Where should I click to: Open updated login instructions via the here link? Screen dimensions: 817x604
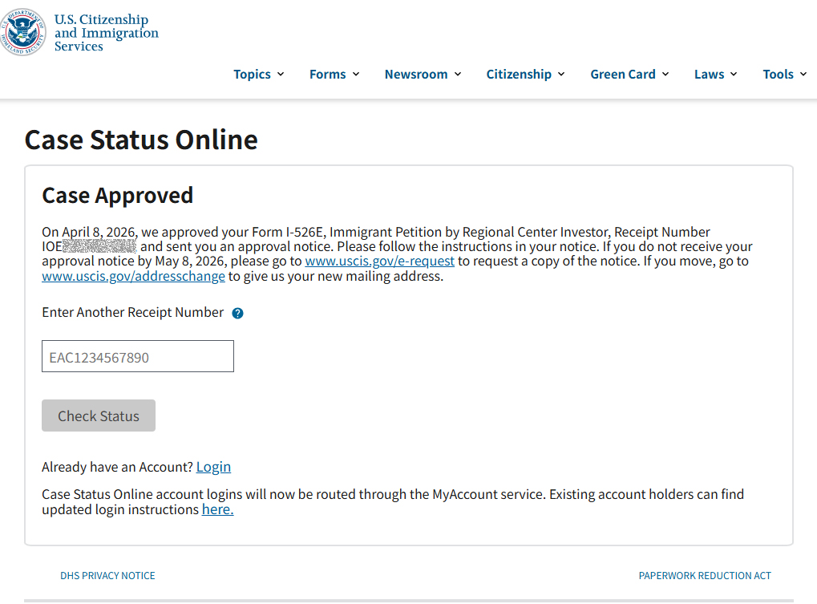point(218,509)
